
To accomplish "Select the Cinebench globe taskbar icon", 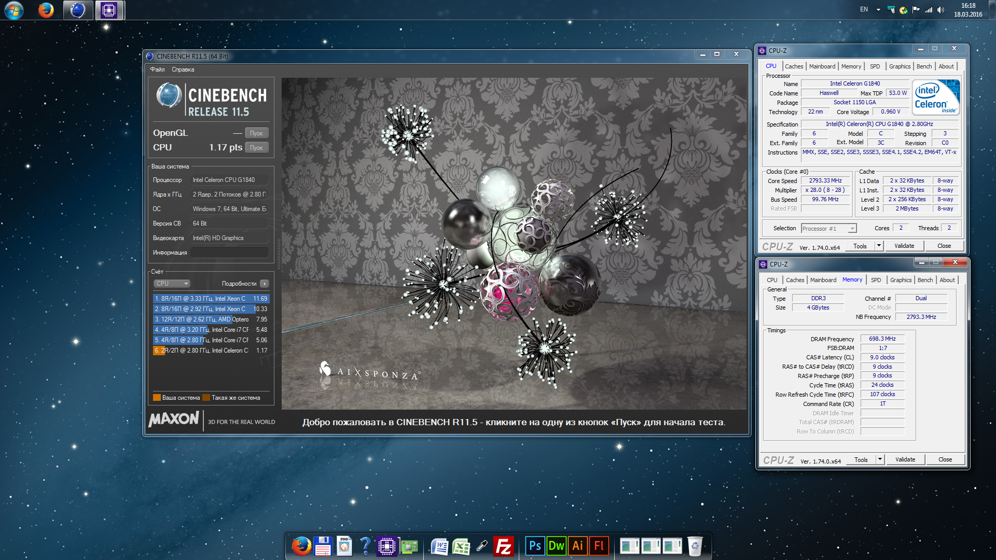I will point(78,10).
